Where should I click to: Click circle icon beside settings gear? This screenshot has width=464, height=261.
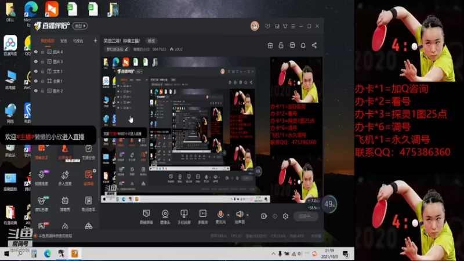(275, 216)
